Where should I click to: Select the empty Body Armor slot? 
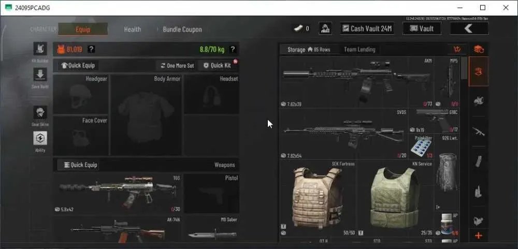146,115
